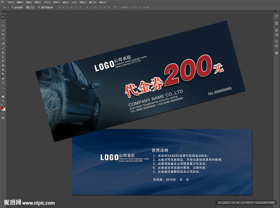Image resolution: width=280 pixels, height=208 pixels.
Task: Open the Properties panel icon
Action: click(x=276, y=23)
